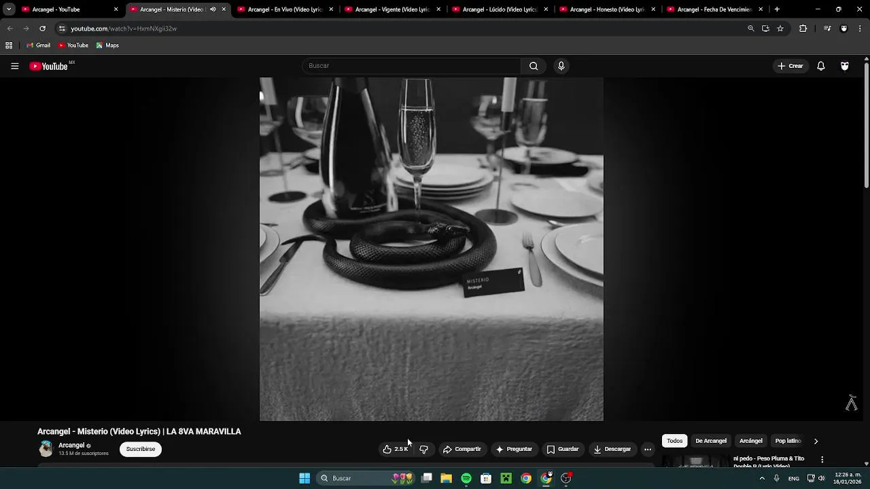
Task: Install app icon in address bar
Action: (765, 29)
